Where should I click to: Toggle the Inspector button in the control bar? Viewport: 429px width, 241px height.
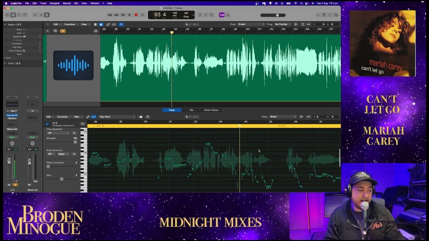[x=13, y=15]
